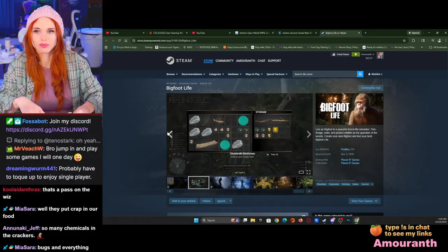This screenshot has width=448, height=252.
Task: Open Firefox from the taskbar
Action: 301,220
